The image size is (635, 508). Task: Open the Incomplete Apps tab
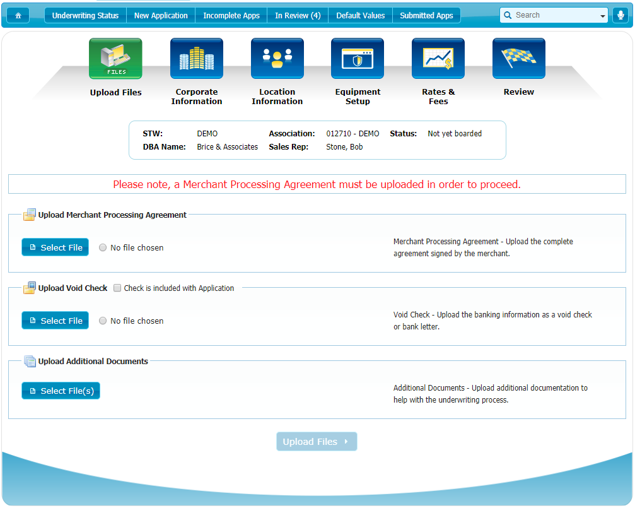[231, 16]
